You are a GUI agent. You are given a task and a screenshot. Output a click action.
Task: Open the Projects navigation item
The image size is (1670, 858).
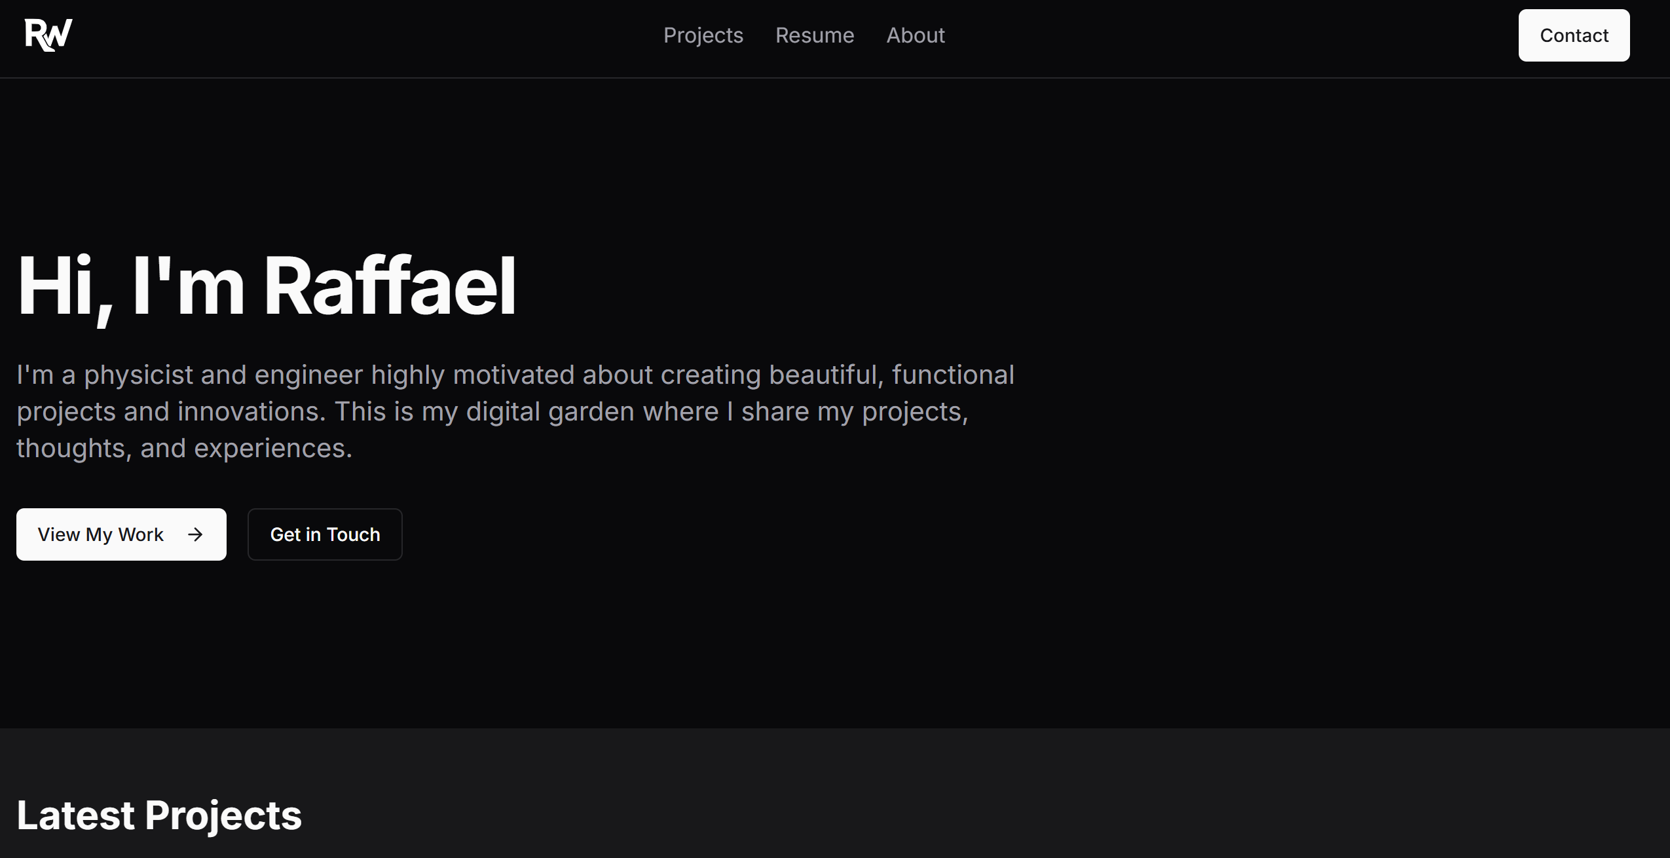tap(703, 35)
